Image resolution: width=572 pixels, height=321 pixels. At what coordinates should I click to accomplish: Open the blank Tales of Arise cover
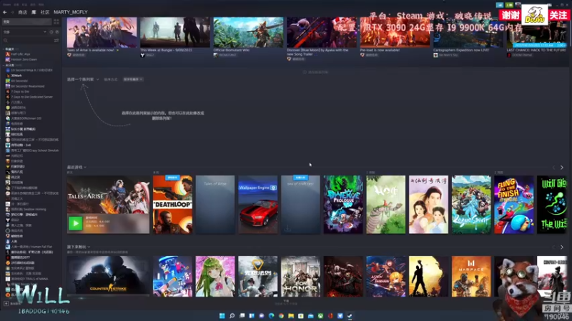click(x=215, y=205)
